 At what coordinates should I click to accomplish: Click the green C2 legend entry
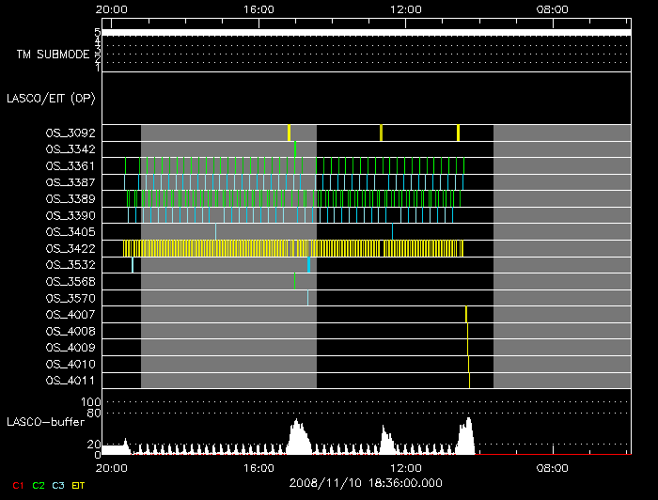pyautogui.click(x=39, y=485)
